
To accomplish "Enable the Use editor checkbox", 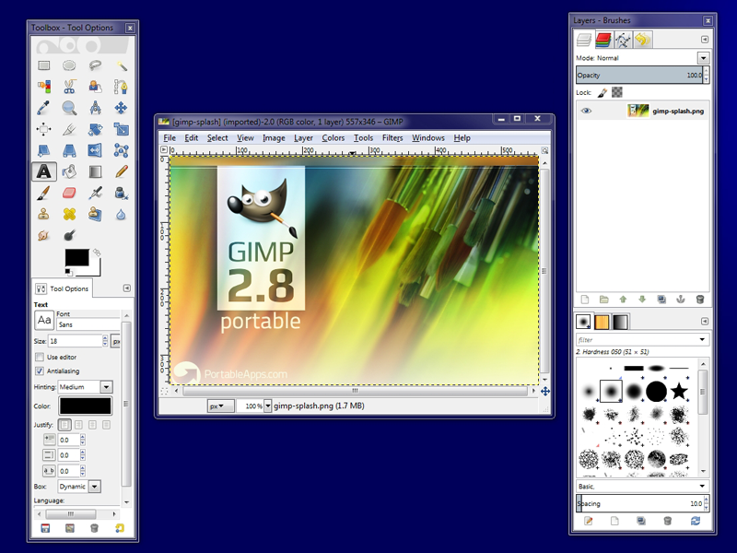I will click(38, 358).
